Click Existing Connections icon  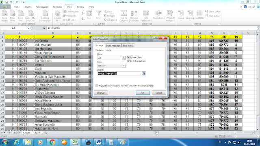tap(45, 16)
